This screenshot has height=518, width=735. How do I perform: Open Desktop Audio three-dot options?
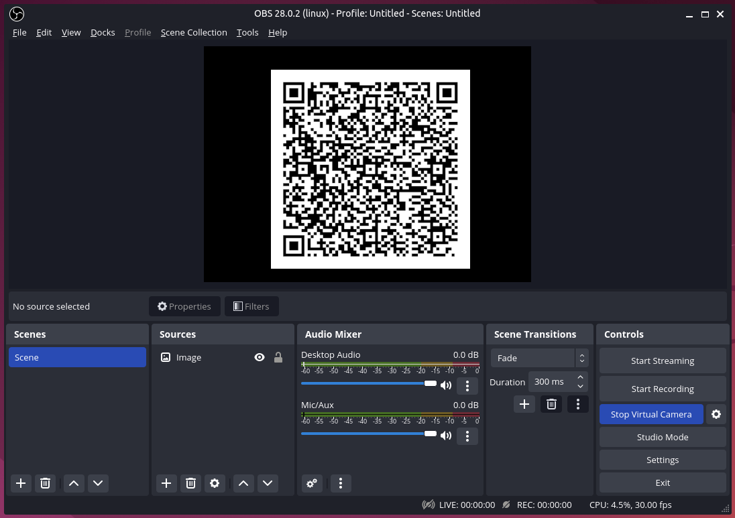click(467, 386)
